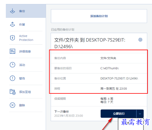Open the 详细信息 sidebar item

pyautogui.click(x=26, y=51)
